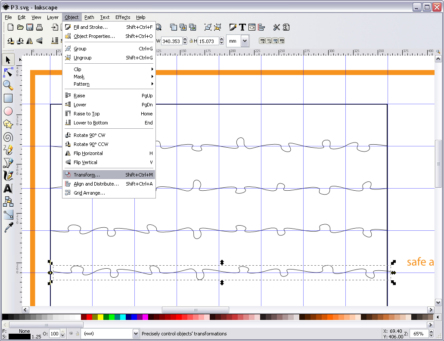Open Document Properties toolbar icon

coord(286,27)
